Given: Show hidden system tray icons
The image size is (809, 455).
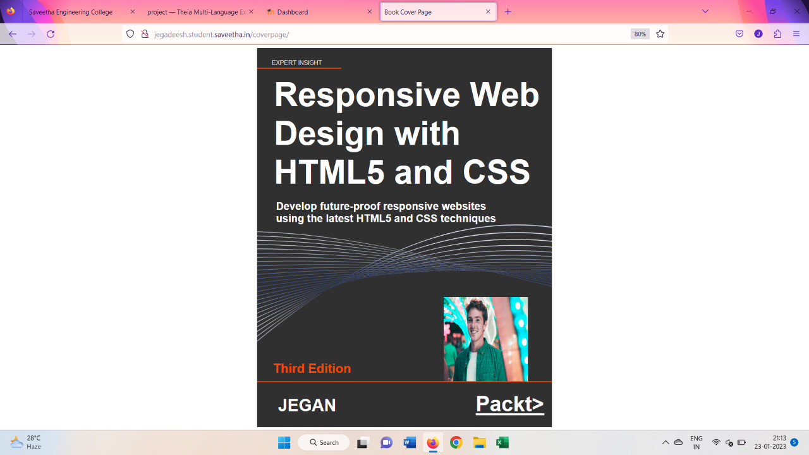Looking at the screenshot, I should [666, 442].
